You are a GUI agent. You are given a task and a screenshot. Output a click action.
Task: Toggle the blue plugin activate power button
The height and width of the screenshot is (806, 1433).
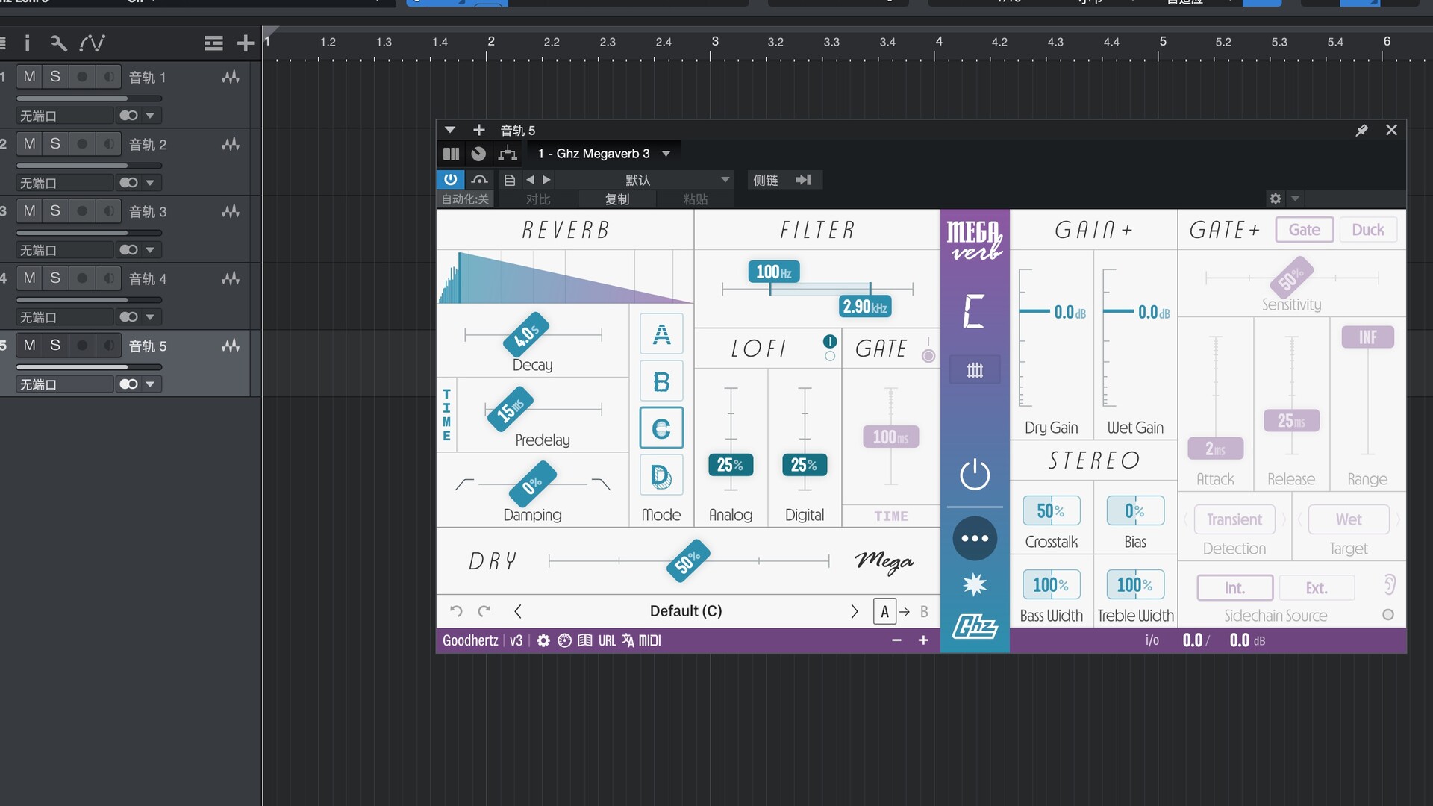pos(450,180)
